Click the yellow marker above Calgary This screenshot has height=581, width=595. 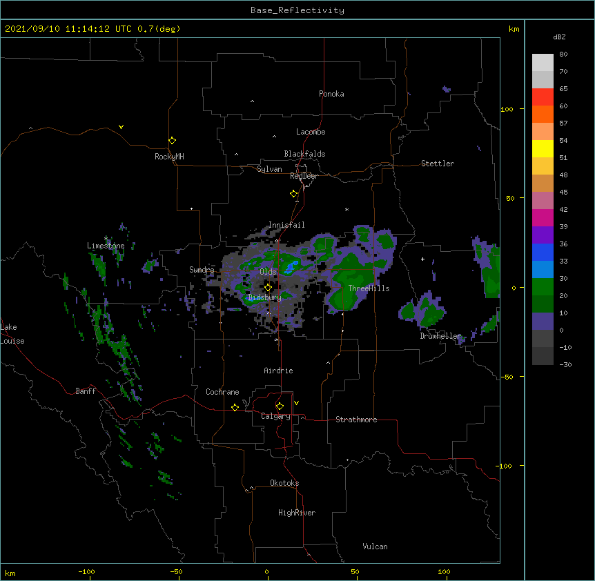coord(280,406)
